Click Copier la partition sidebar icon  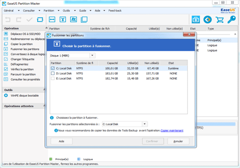6,44
